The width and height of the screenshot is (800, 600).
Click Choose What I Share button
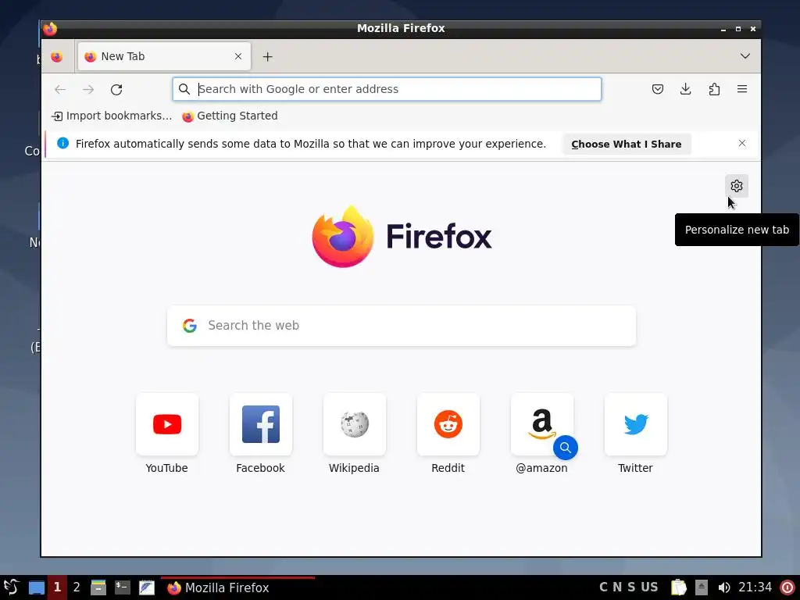point(627,144)
